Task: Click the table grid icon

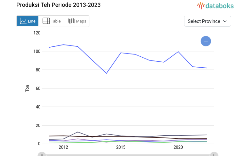Action: [x=46, y=21]
